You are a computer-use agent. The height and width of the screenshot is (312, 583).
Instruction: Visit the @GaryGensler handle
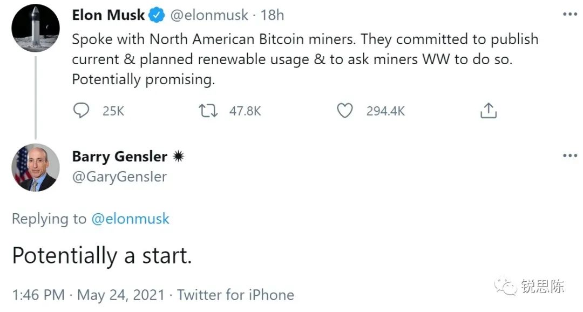click(119, 177)
